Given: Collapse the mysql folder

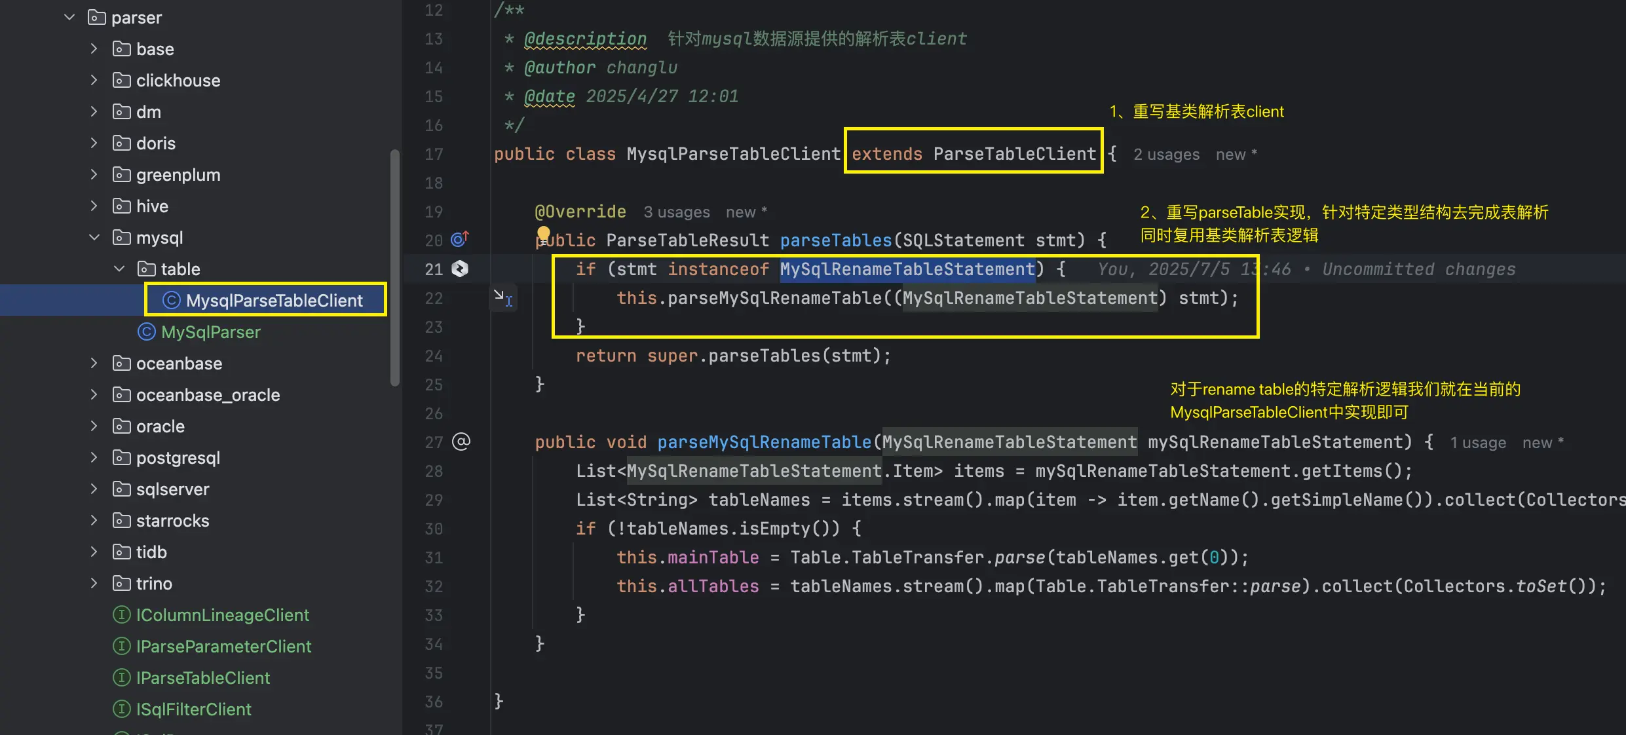Looking at the screenshot, I should point(94,237).
